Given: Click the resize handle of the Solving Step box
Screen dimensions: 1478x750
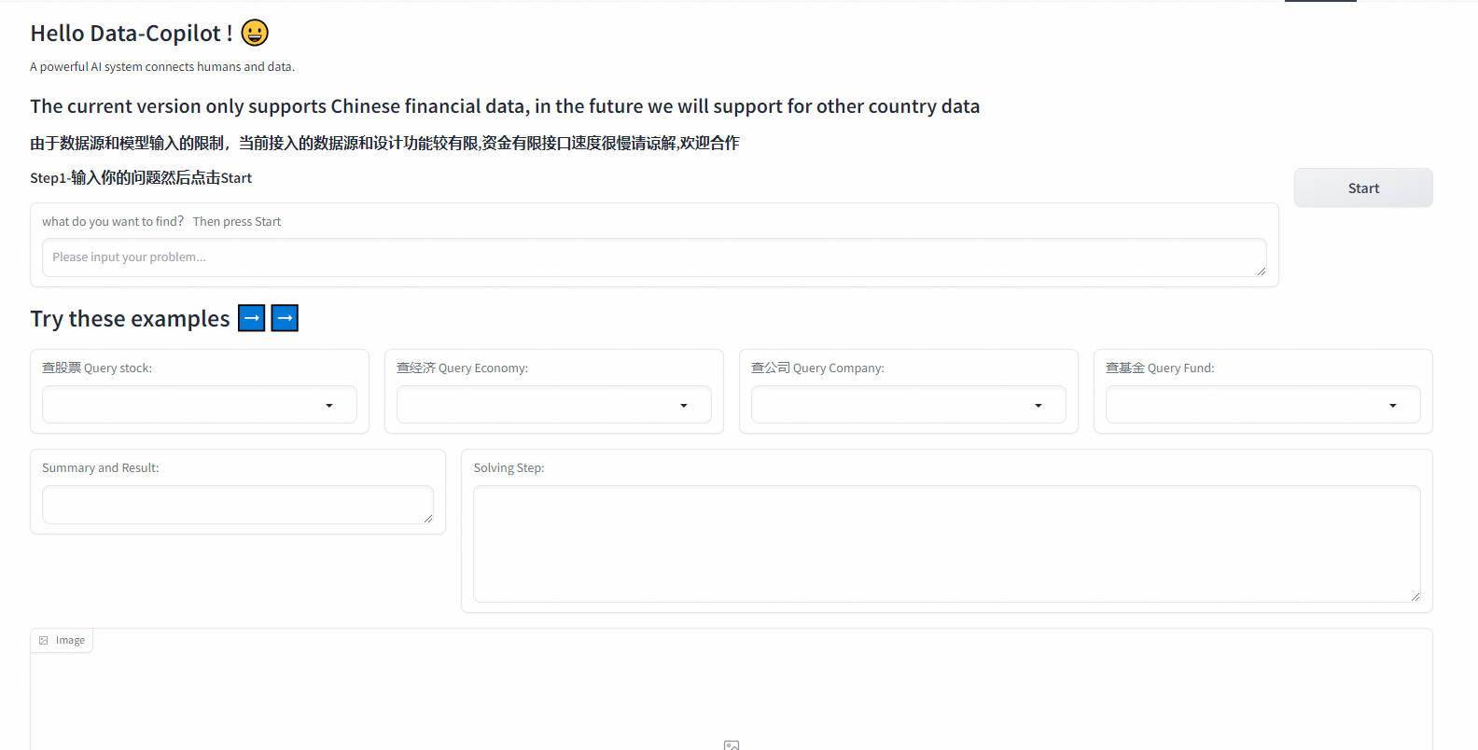Looking at the screenshot, I should point(1415,597).
